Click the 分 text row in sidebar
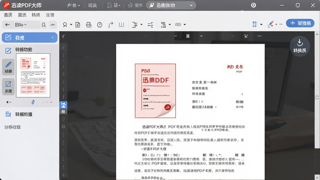This screenshot has width=320, height=180. (12, 127)
